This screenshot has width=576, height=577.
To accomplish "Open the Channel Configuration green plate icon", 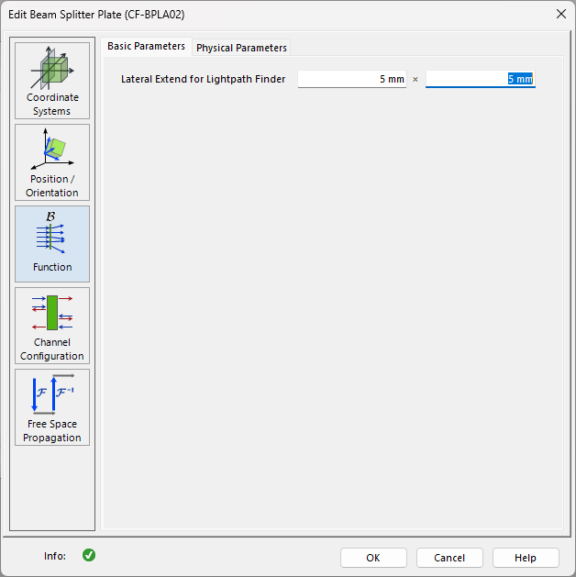I will click(x=52, y=313).
